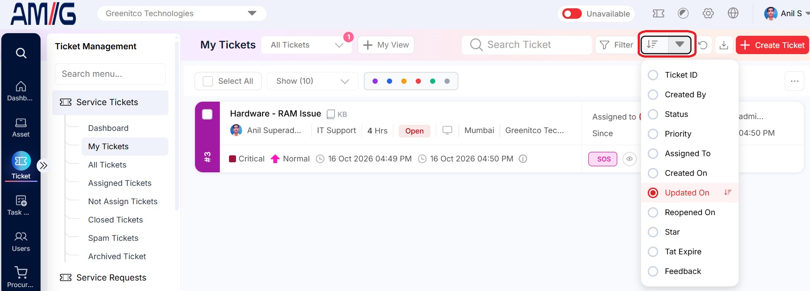Image resolution: width=810 pixels, height=291 pixels.
Task: Select Created On sort radio
Action: 653,173
